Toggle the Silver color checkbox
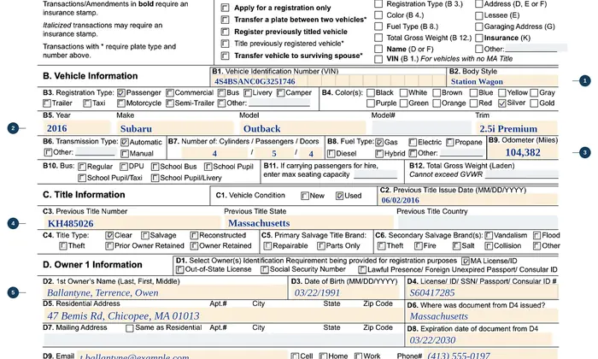 click(502, 103)
